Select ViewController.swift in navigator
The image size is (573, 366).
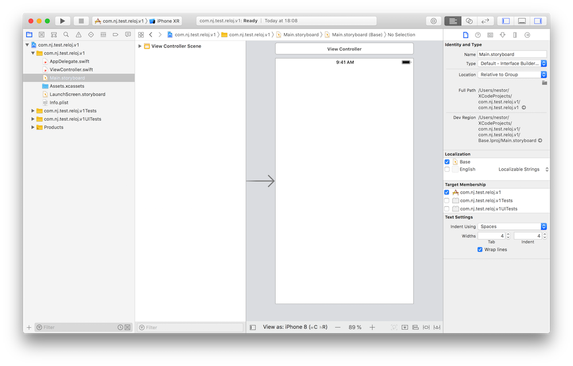(70, 70)
